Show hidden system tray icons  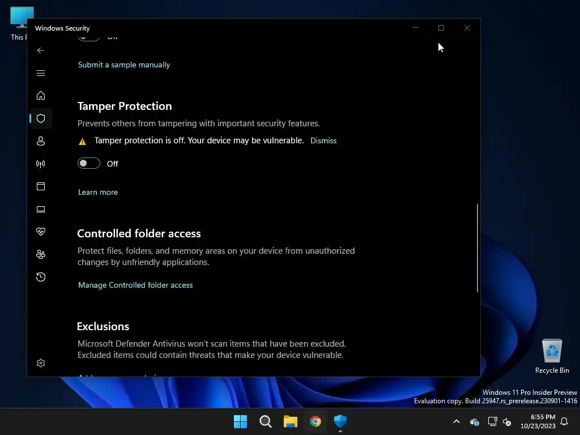pos(457,421)
